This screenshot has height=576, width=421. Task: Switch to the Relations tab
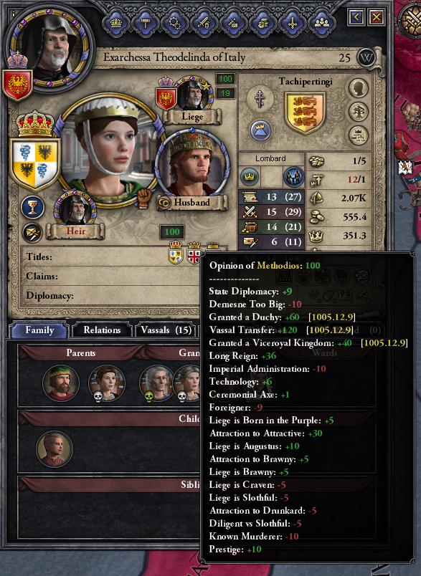point(102,330)
